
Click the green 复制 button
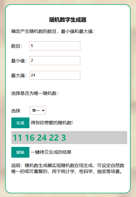pyautogui.click(x=20, y=152)
